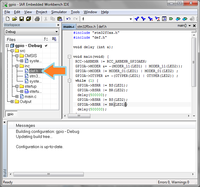Open the Project menu

click(x=41, y=12)
